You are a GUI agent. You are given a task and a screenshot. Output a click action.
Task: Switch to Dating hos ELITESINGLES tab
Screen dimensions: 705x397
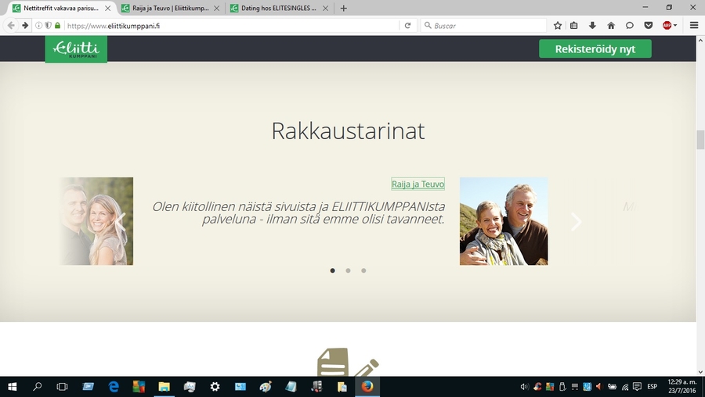[x=280, y=8]
